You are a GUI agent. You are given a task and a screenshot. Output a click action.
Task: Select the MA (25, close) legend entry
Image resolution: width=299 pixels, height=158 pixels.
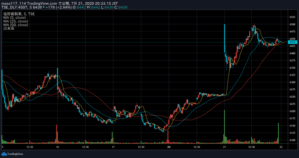15,21
